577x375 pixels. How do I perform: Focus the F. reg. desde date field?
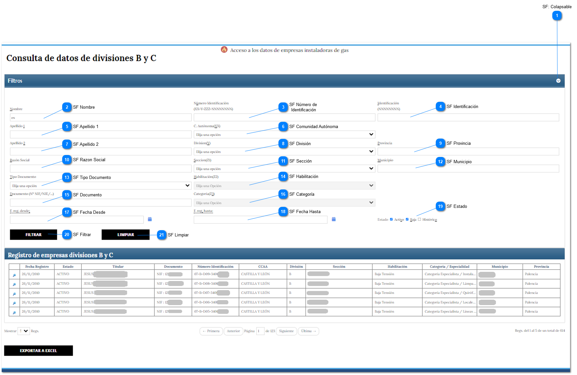point(77,220)
